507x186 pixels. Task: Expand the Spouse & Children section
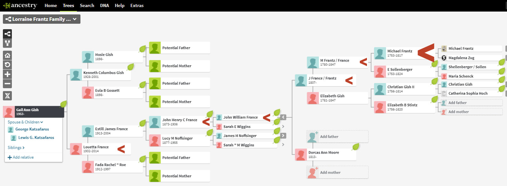25,122
